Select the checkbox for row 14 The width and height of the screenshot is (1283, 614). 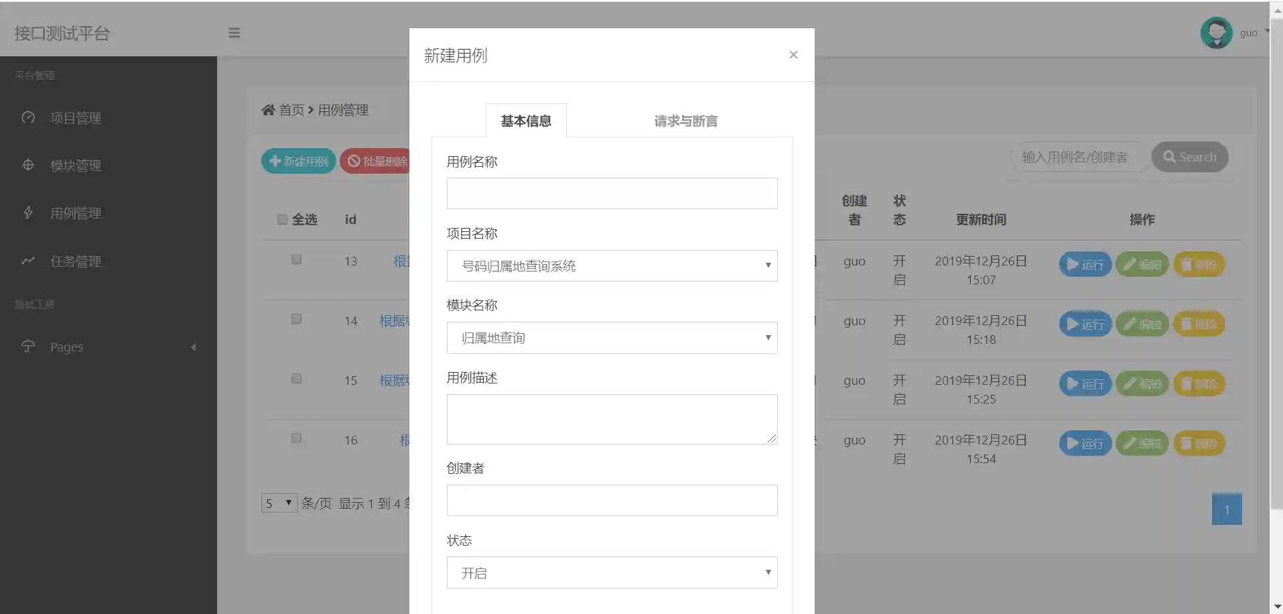tap(296, 319)
